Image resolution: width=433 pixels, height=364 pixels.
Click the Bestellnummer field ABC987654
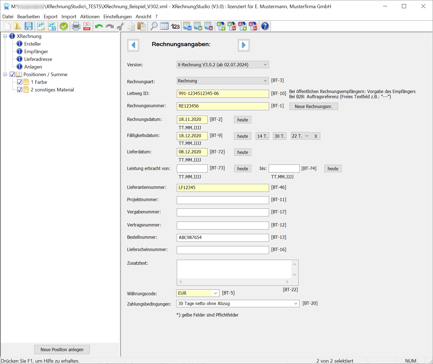(223, 238)
